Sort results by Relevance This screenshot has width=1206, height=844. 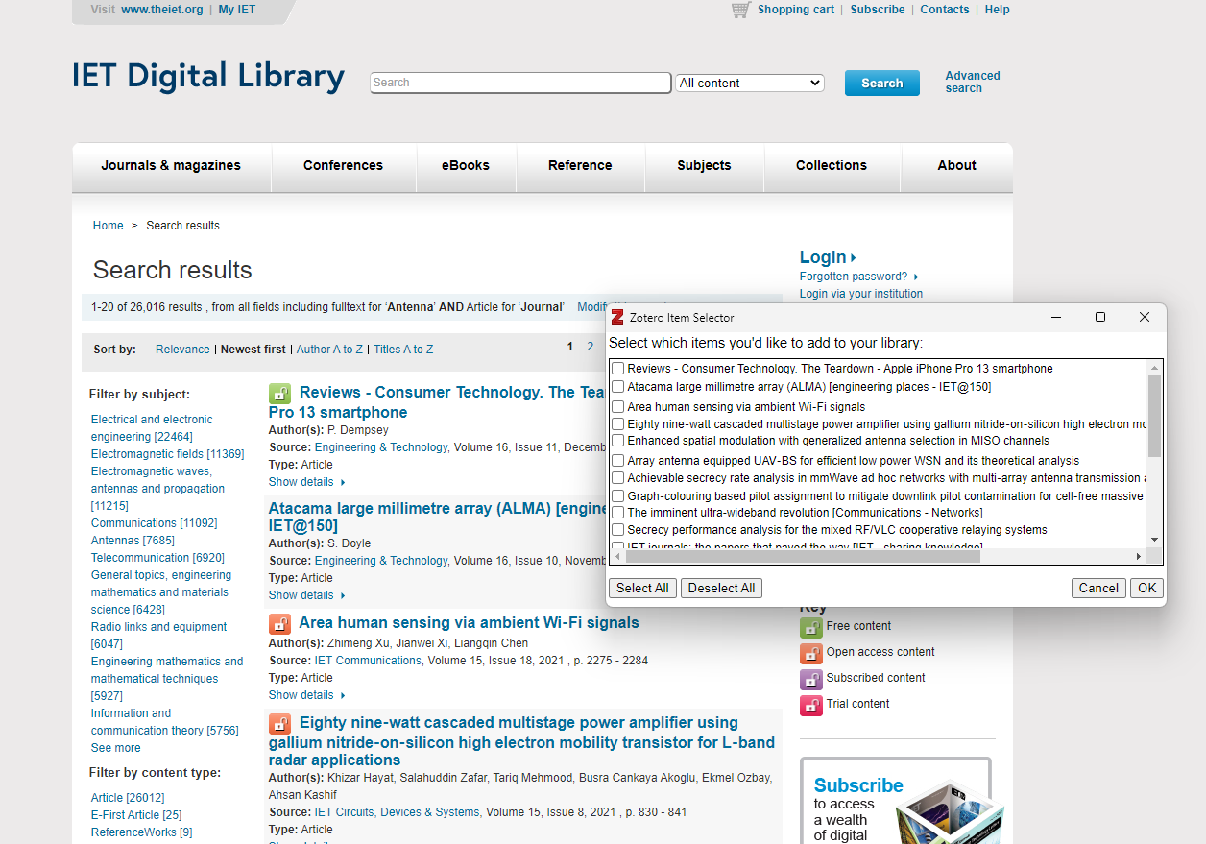pos(182,350)
